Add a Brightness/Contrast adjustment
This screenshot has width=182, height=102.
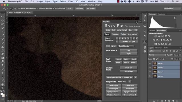156,36
